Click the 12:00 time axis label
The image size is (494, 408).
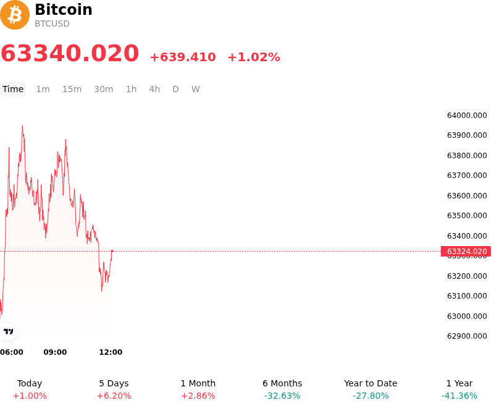click(x=111, y=352)
